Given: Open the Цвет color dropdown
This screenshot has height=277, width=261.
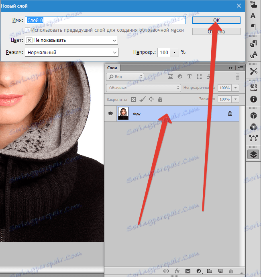Looking at the screenshot, I should (71, 40).
